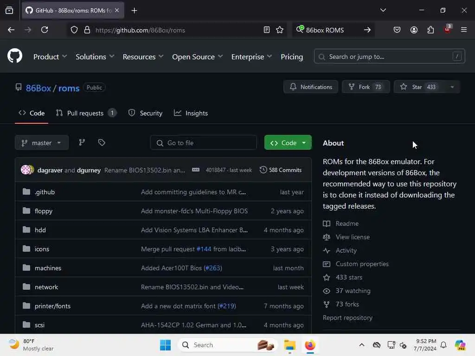
Task: Star the roms repository
Action: tap(419, 87)
